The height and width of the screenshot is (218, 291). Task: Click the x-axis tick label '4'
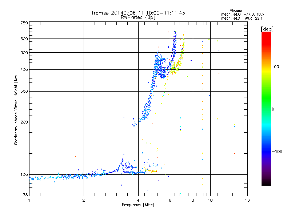click(138, 200)
